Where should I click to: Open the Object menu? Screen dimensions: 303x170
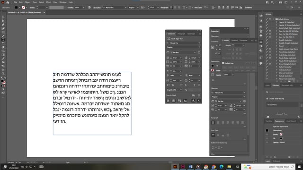coord(27,2)
